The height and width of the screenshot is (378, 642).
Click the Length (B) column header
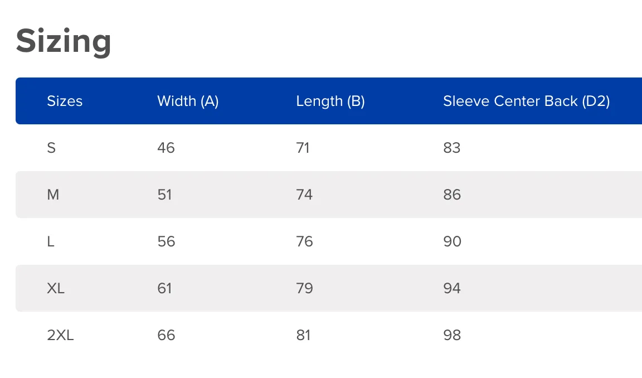[330, 101]
